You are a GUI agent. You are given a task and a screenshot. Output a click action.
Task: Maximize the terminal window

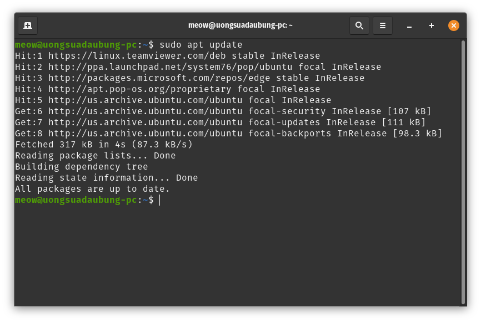pos(432,25)
